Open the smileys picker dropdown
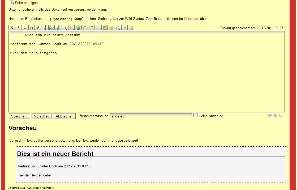 [111, 28]
